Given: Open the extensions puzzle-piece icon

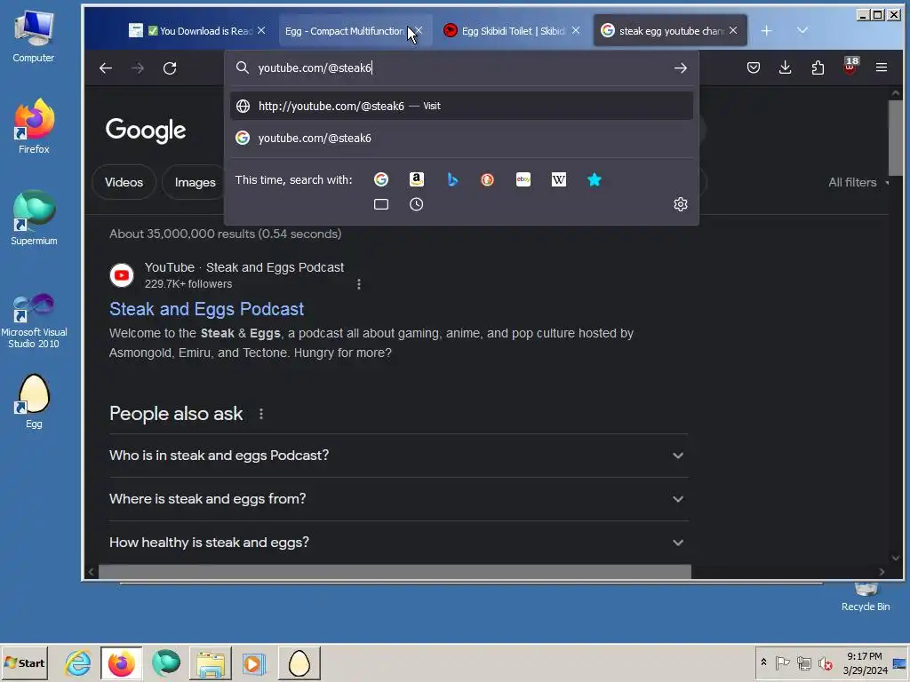Looking at the screenshot, I should (x=818, y=67).
